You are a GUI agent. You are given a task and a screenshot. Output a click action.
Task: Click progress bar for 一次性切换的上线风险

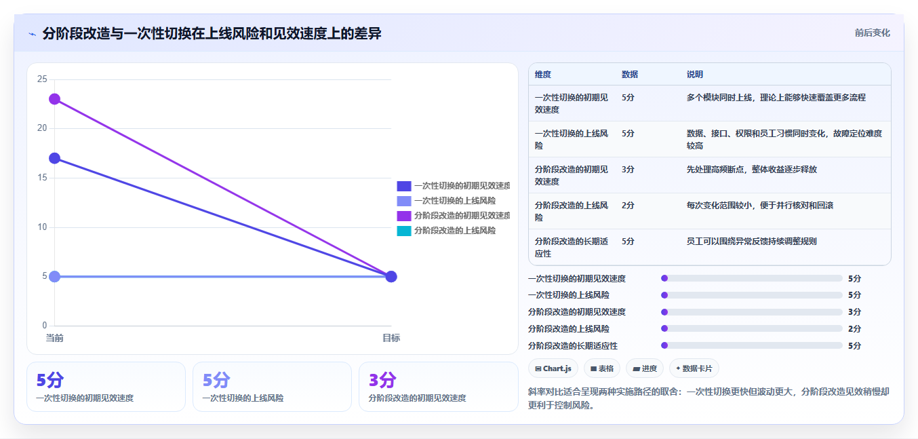tap(751, 295)
